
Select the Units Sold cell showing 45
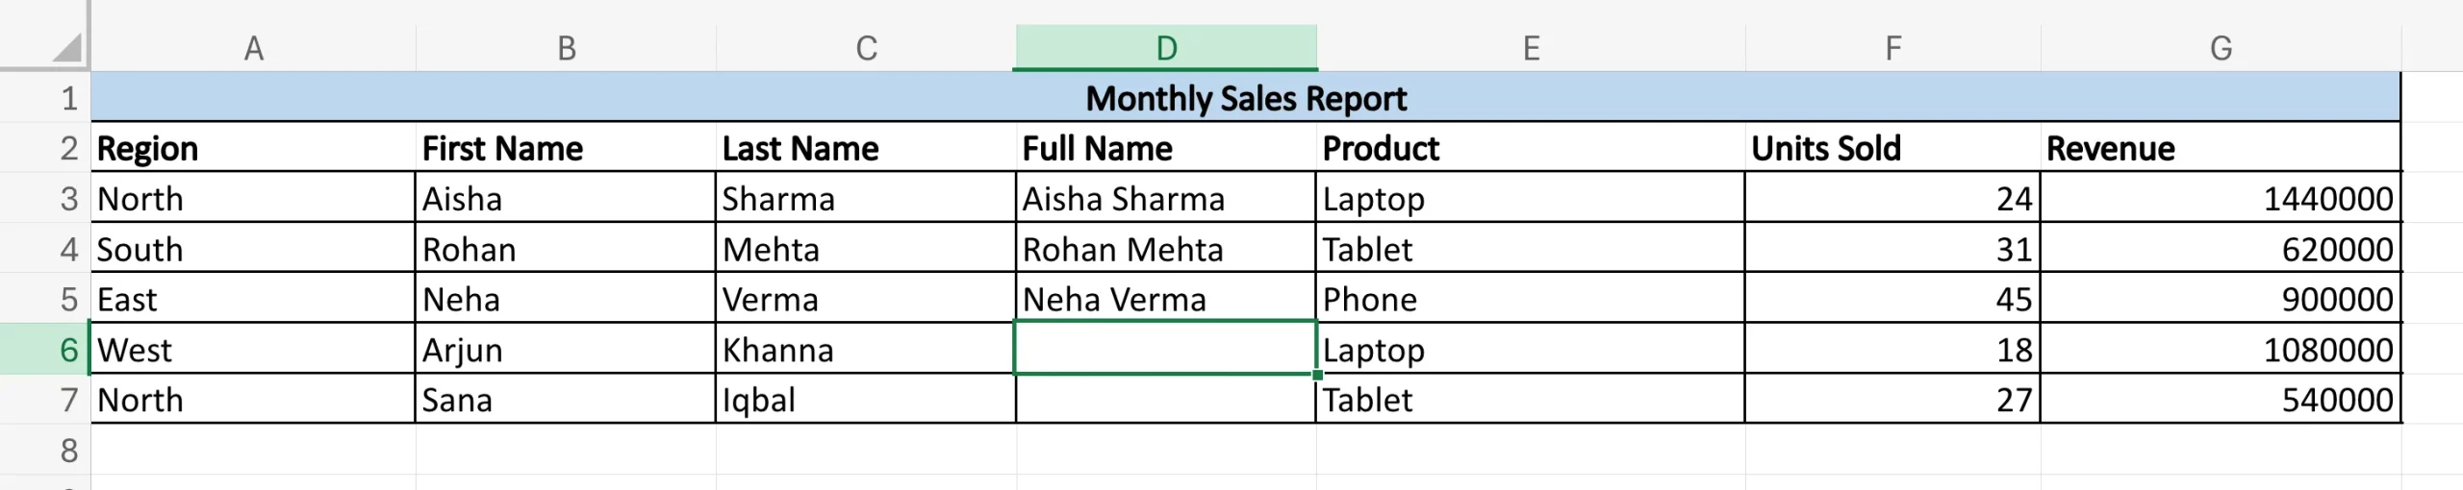point(1892,300)
